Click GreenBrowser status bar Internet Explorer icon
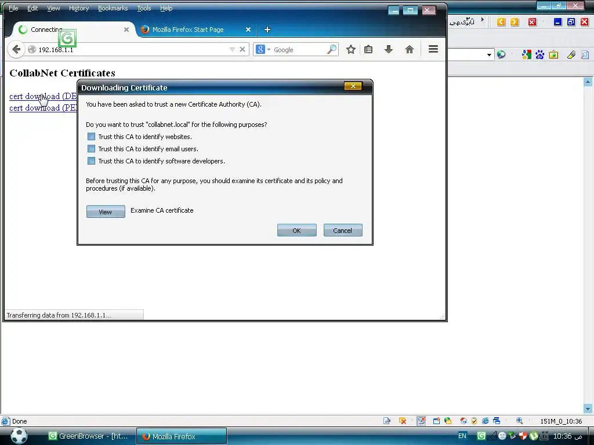Viewport: 594px width, 445px height. tap(486, 421)
